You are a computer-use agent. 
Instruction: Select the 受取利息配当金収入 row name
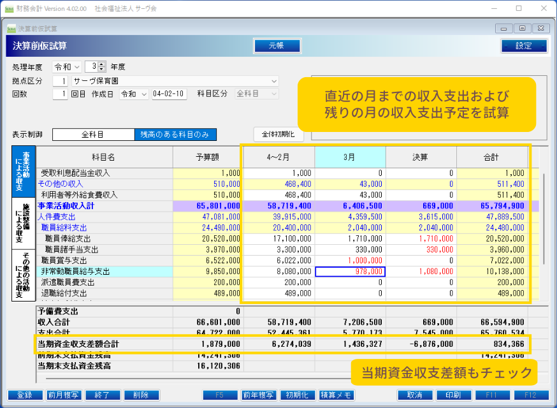pyautogui.click(x=105, y=173)
